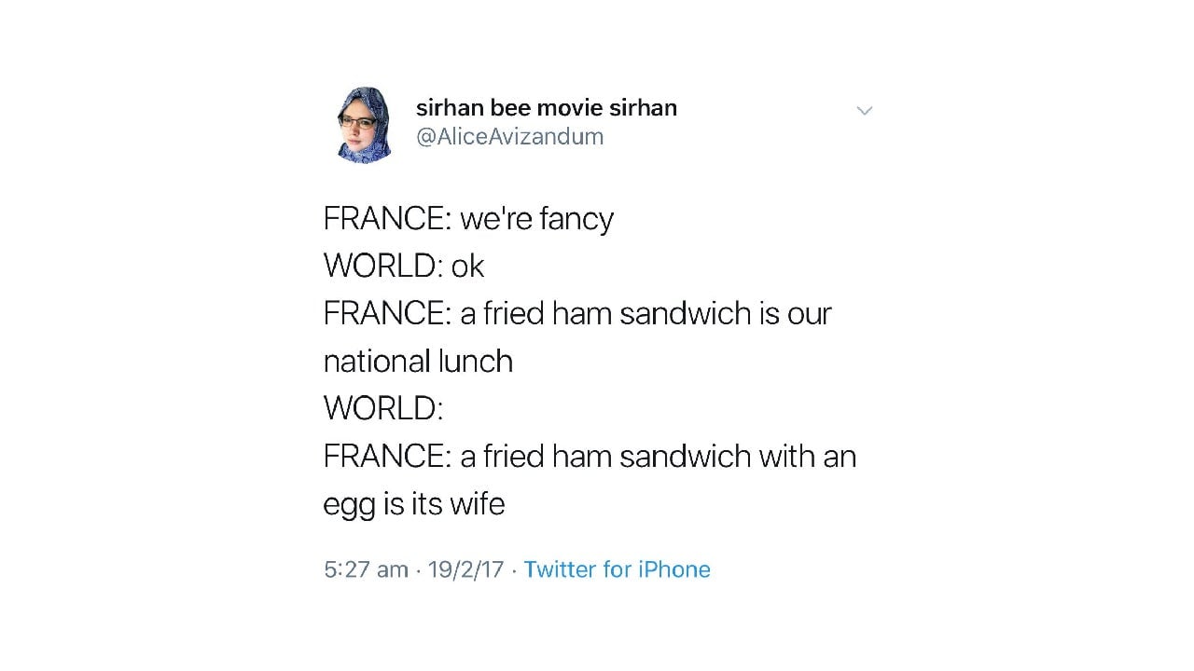Screen dimensions: 1194x671
Task: Click the words national lunch
Action: [418, 362]
